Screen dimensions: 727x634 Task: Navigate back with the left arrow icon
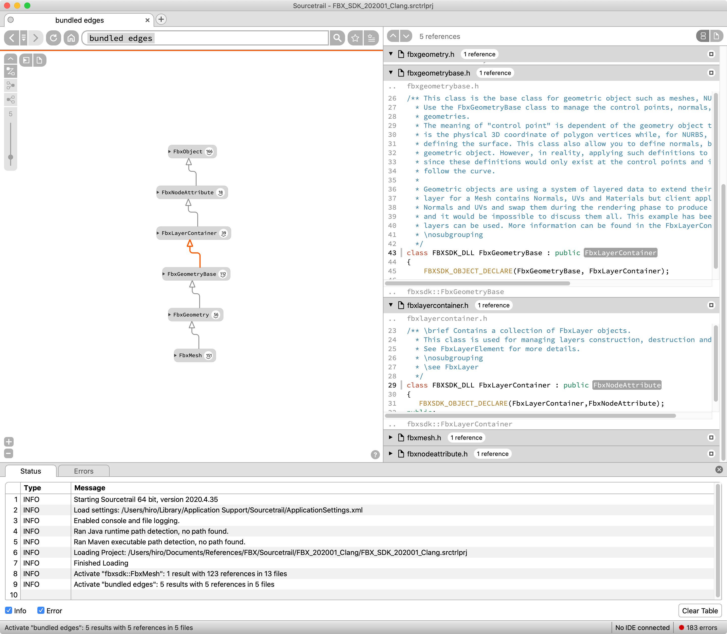click(x=12, y=37)
